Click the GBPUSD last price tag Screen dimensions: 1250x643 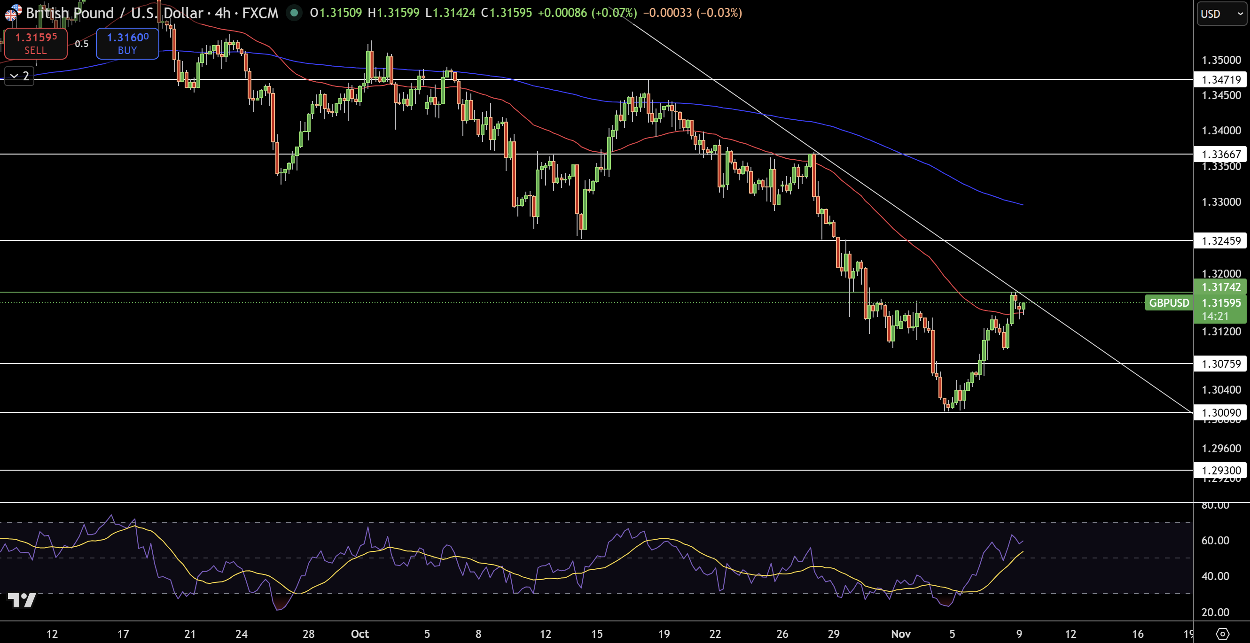click(x=1169, y=302)
